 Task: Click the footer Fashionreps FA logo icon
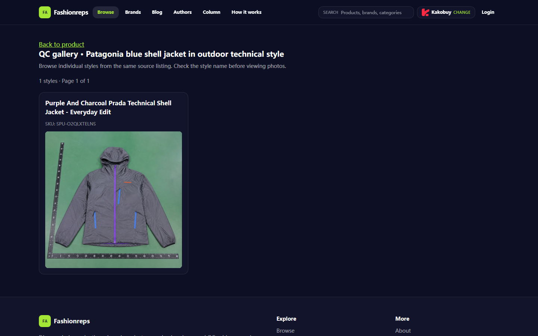pyautogui.click(x=45, y=321)
